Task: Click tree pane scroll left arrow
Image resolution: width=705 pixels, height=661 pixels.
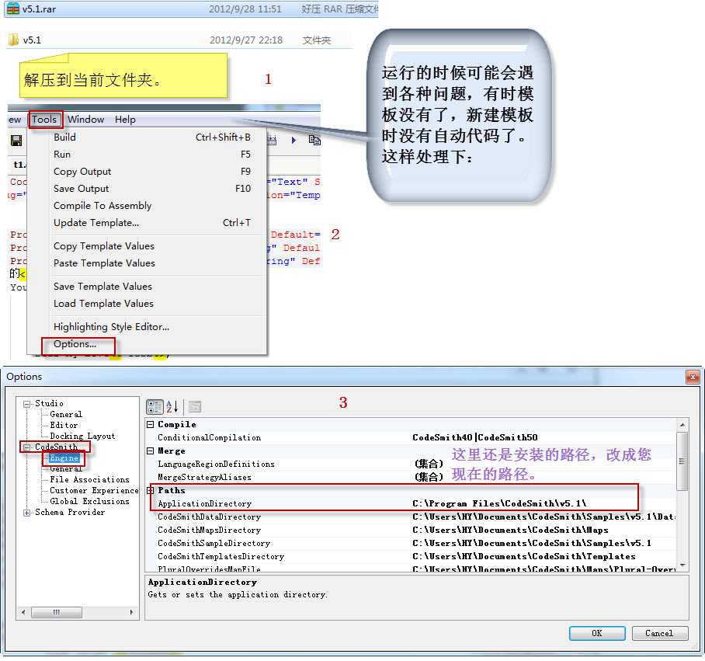Action: (23, 612)
